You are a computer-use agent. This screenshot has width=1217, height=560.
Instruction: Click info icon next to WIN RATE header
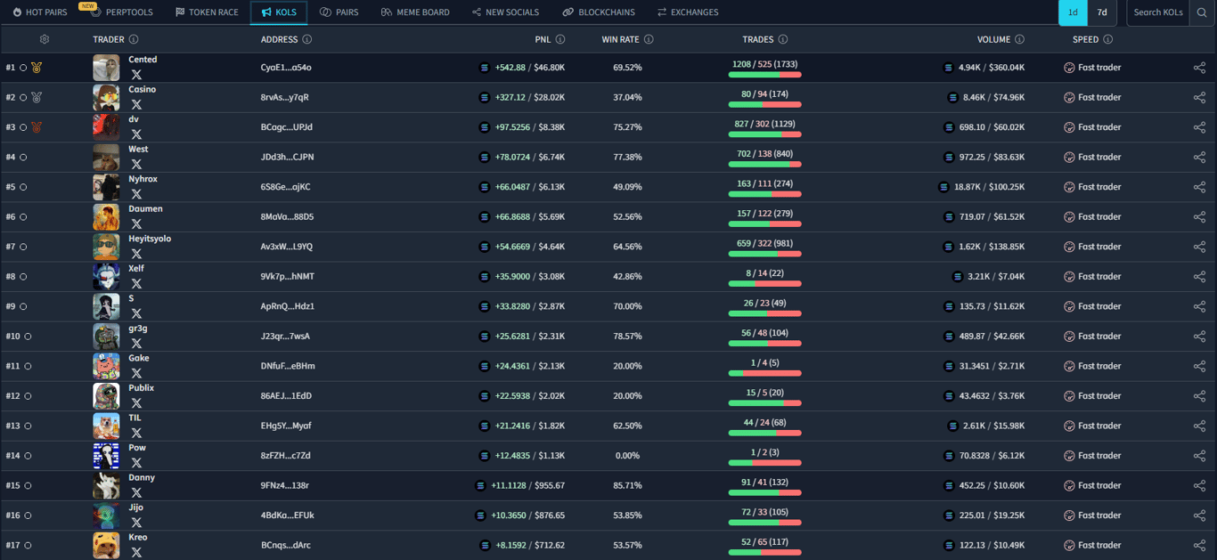click(649, 39)
